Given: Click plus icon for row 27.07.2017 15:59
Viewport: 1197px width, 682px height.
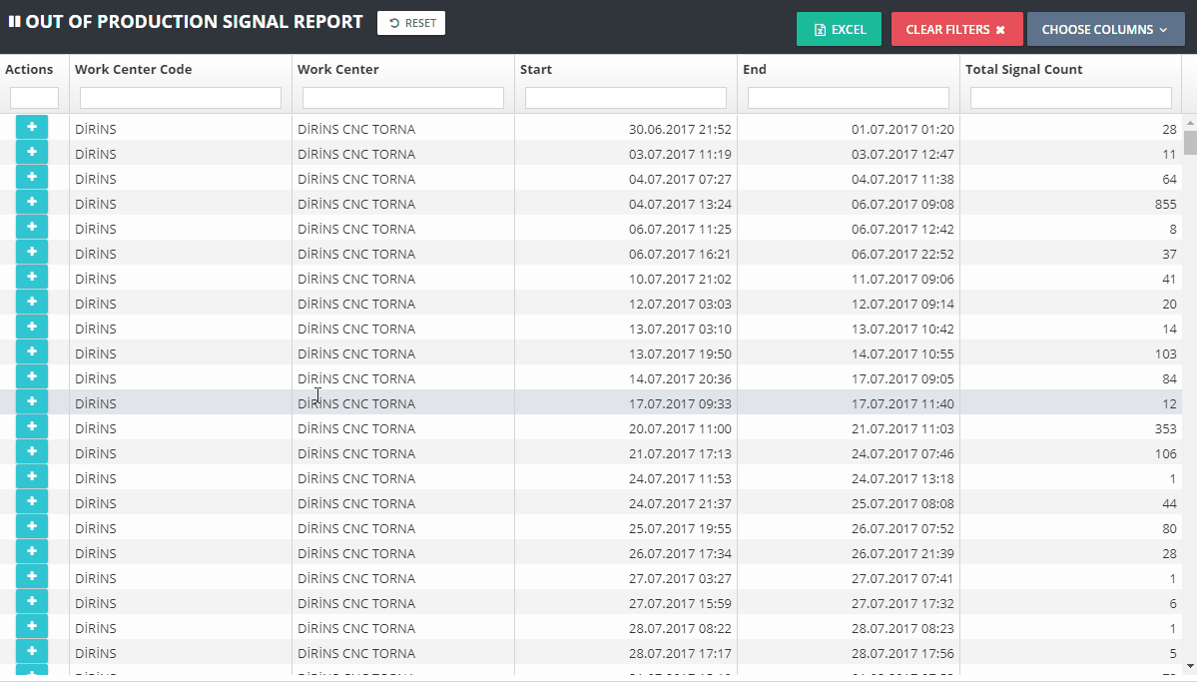Looking at the screenshot, I should (32, 601).
